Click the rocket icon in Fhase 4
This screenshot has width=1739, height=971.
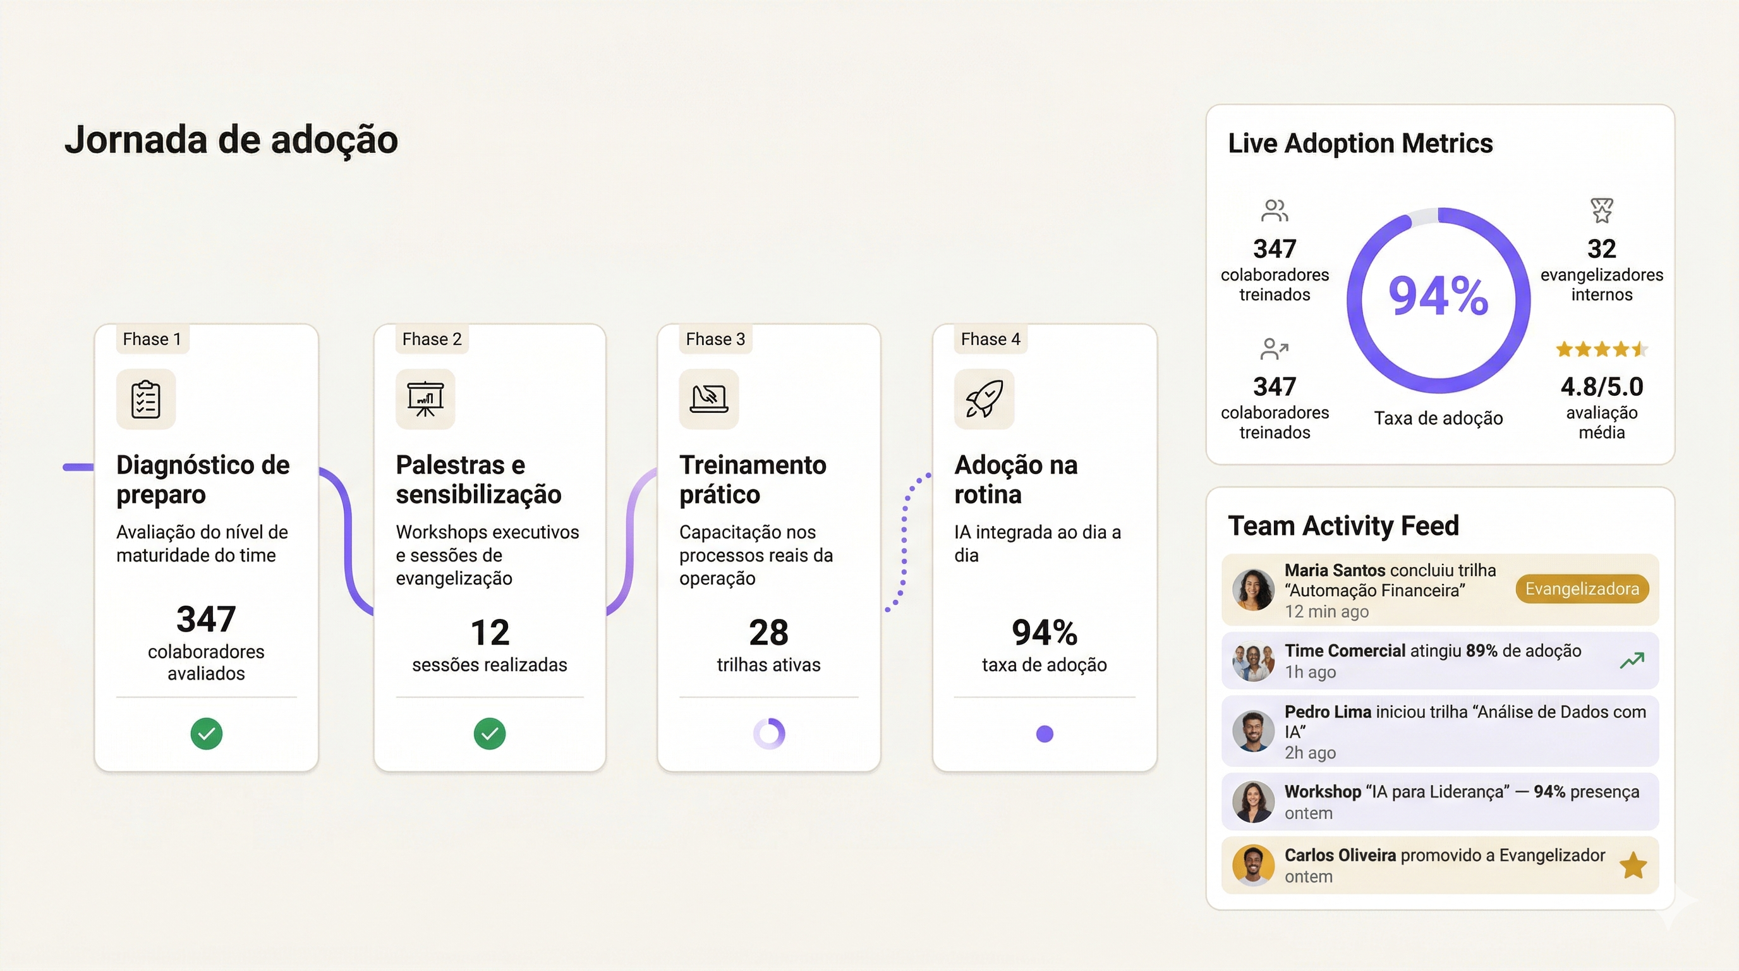pyautogui.click(x=984, y=399)
